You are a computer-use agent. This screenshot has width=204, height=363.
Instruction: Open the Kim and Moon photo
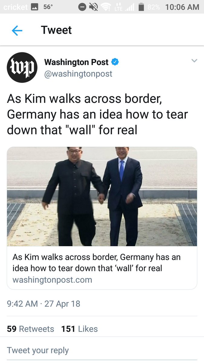pos(102,196)
